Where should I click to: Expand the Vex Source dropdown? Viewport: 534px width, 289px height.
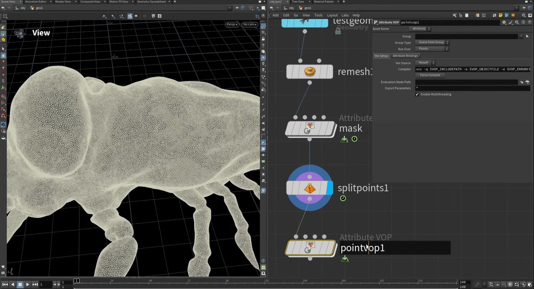(425, 63)
